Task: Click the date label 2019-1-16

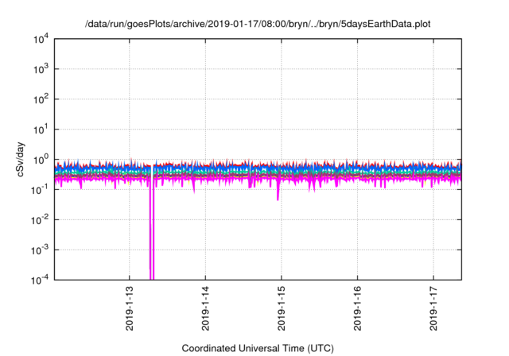Action: [357, 308]
